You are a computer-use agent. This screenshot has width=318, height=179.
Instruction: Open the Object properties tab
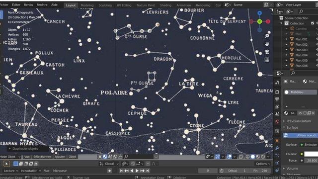[x=277, y=140]
